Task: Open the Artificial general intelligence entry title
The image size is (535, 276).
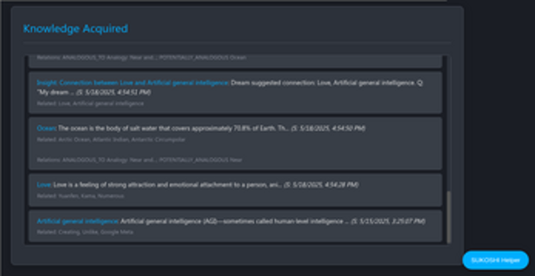Action: tap(77, 221)
